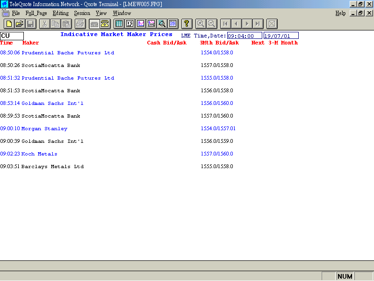Open the Editing menu

tap(61, 13)
